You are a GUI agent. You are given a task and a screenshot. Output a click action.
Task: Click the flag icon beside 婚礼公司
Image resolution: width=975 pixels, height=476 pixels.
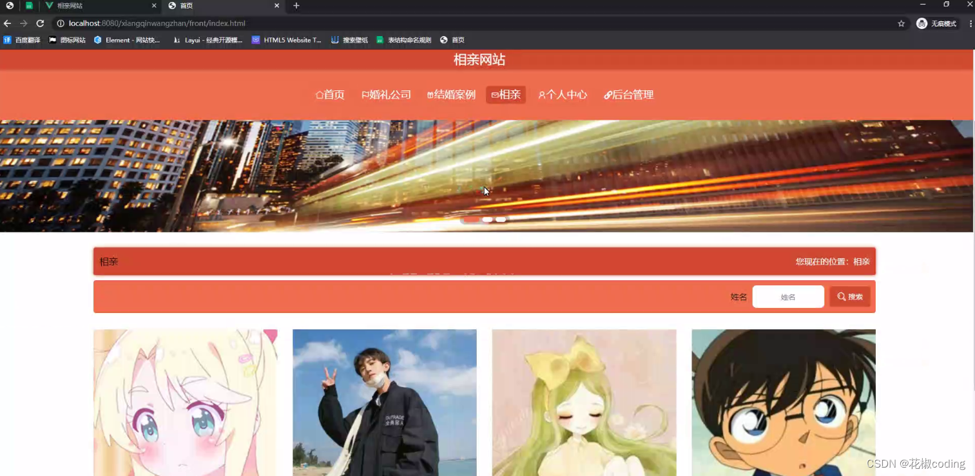coord(364,94)
